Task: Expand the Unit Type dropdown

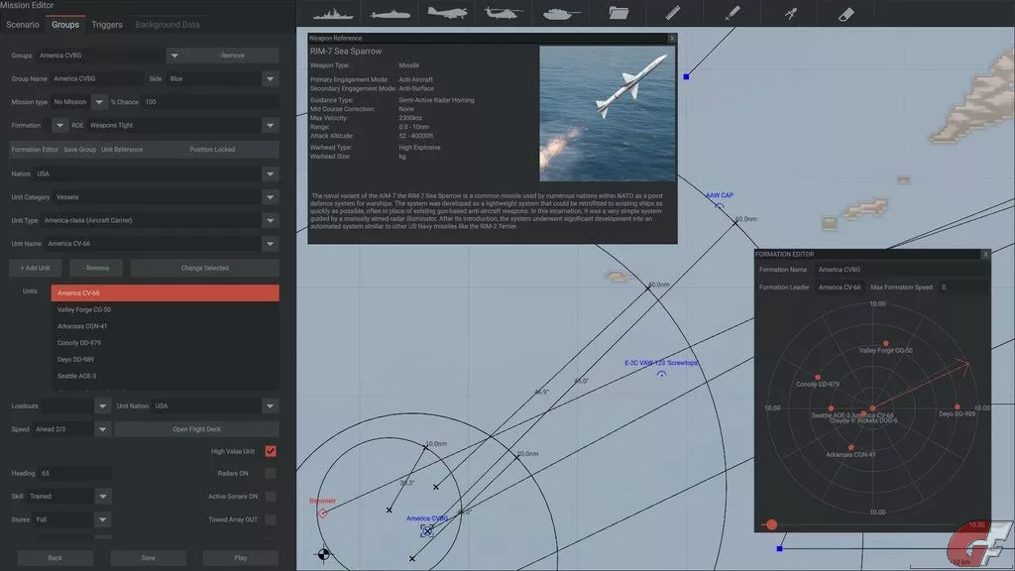Action: (270, 221)
